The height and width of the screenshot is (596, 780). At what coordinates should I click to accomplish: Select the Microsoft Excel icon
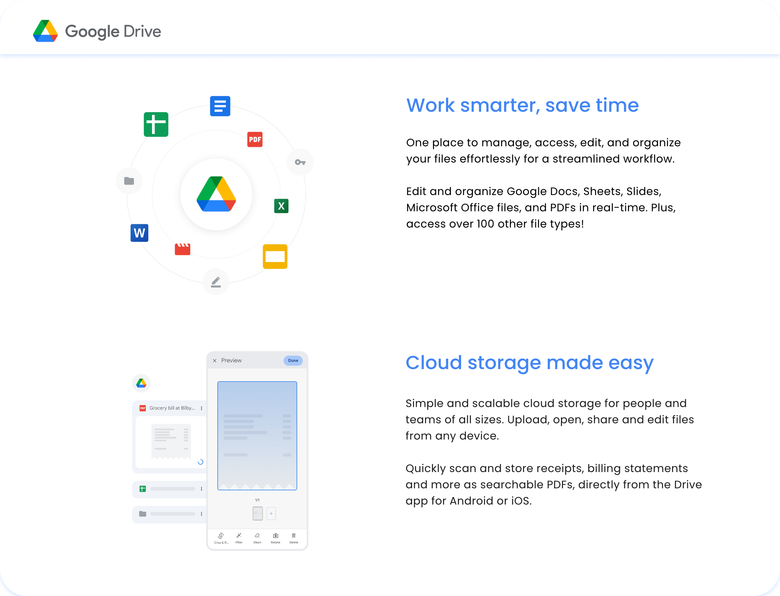point(281,206)
